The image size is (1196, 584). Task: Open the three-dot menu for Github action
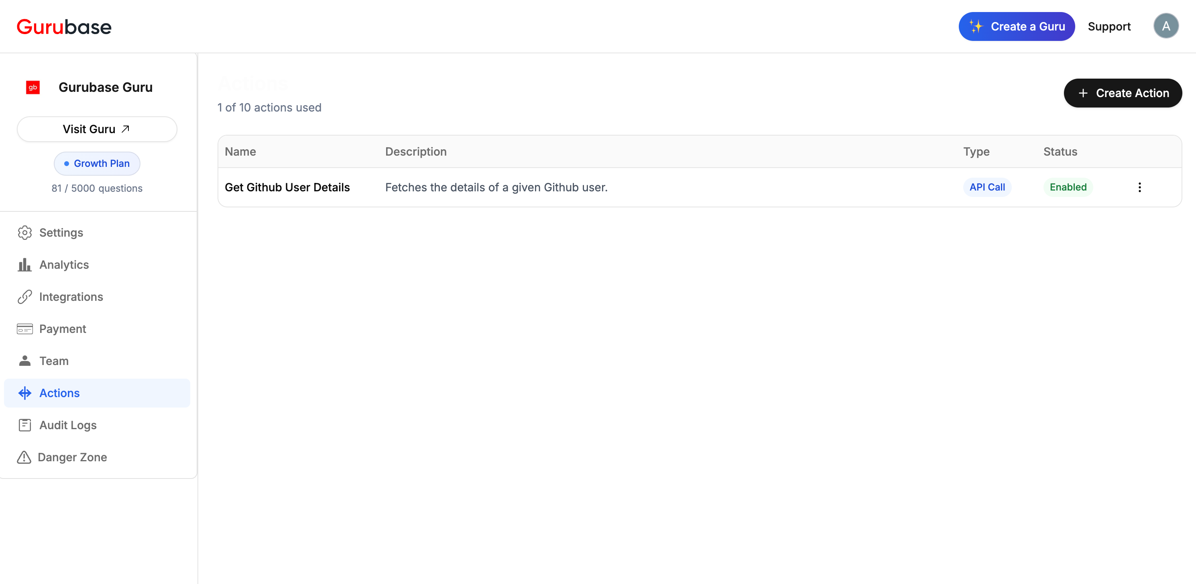pos(1139,187)
